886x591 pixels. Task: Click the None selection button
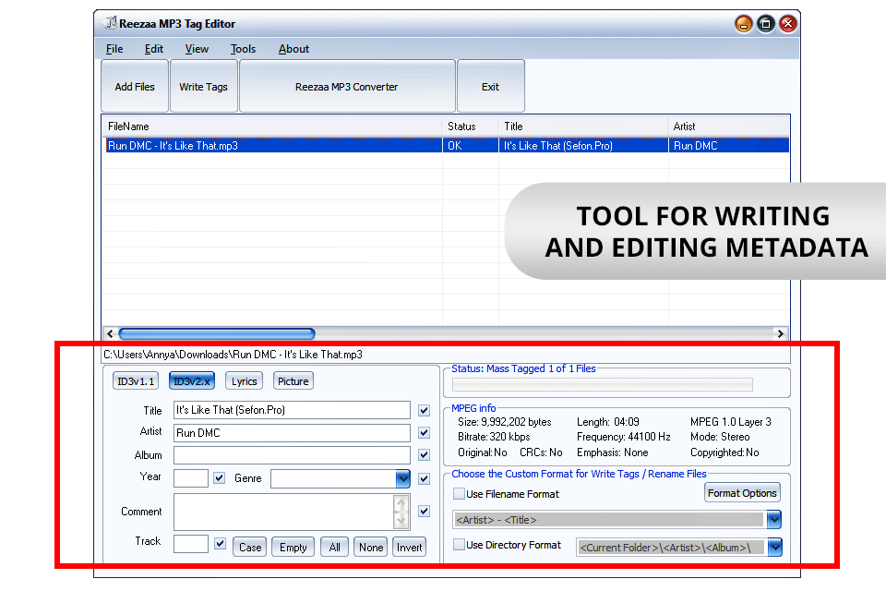click(x=371, y=548)
